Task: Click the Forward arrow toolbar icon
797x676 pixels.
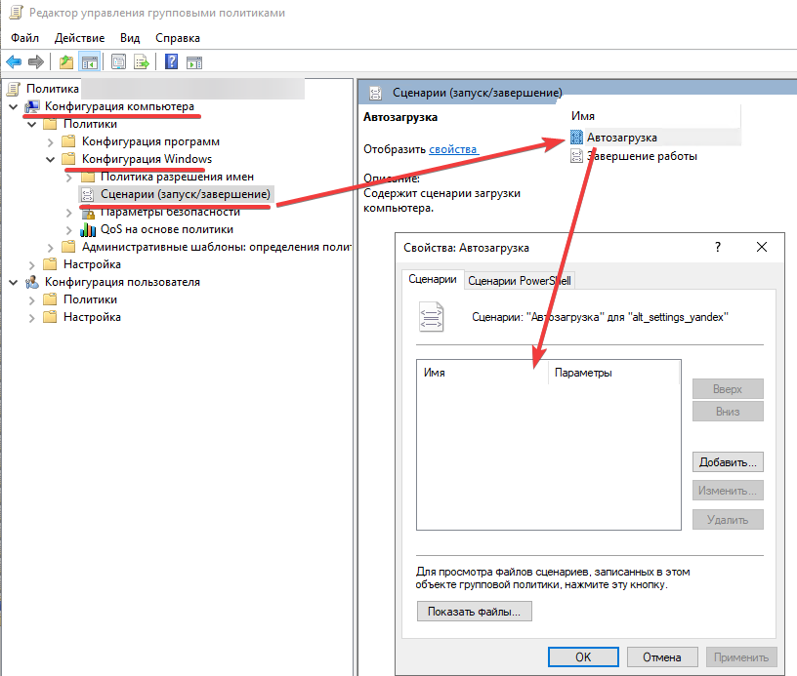Action: [36, 62]
